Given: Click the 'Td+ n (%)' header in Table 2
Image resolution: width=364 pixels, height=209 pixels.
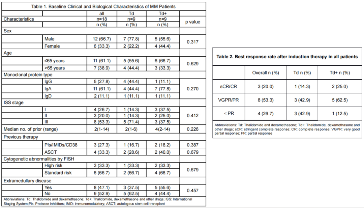Looking at the screenshot, I should pos(340,73).
